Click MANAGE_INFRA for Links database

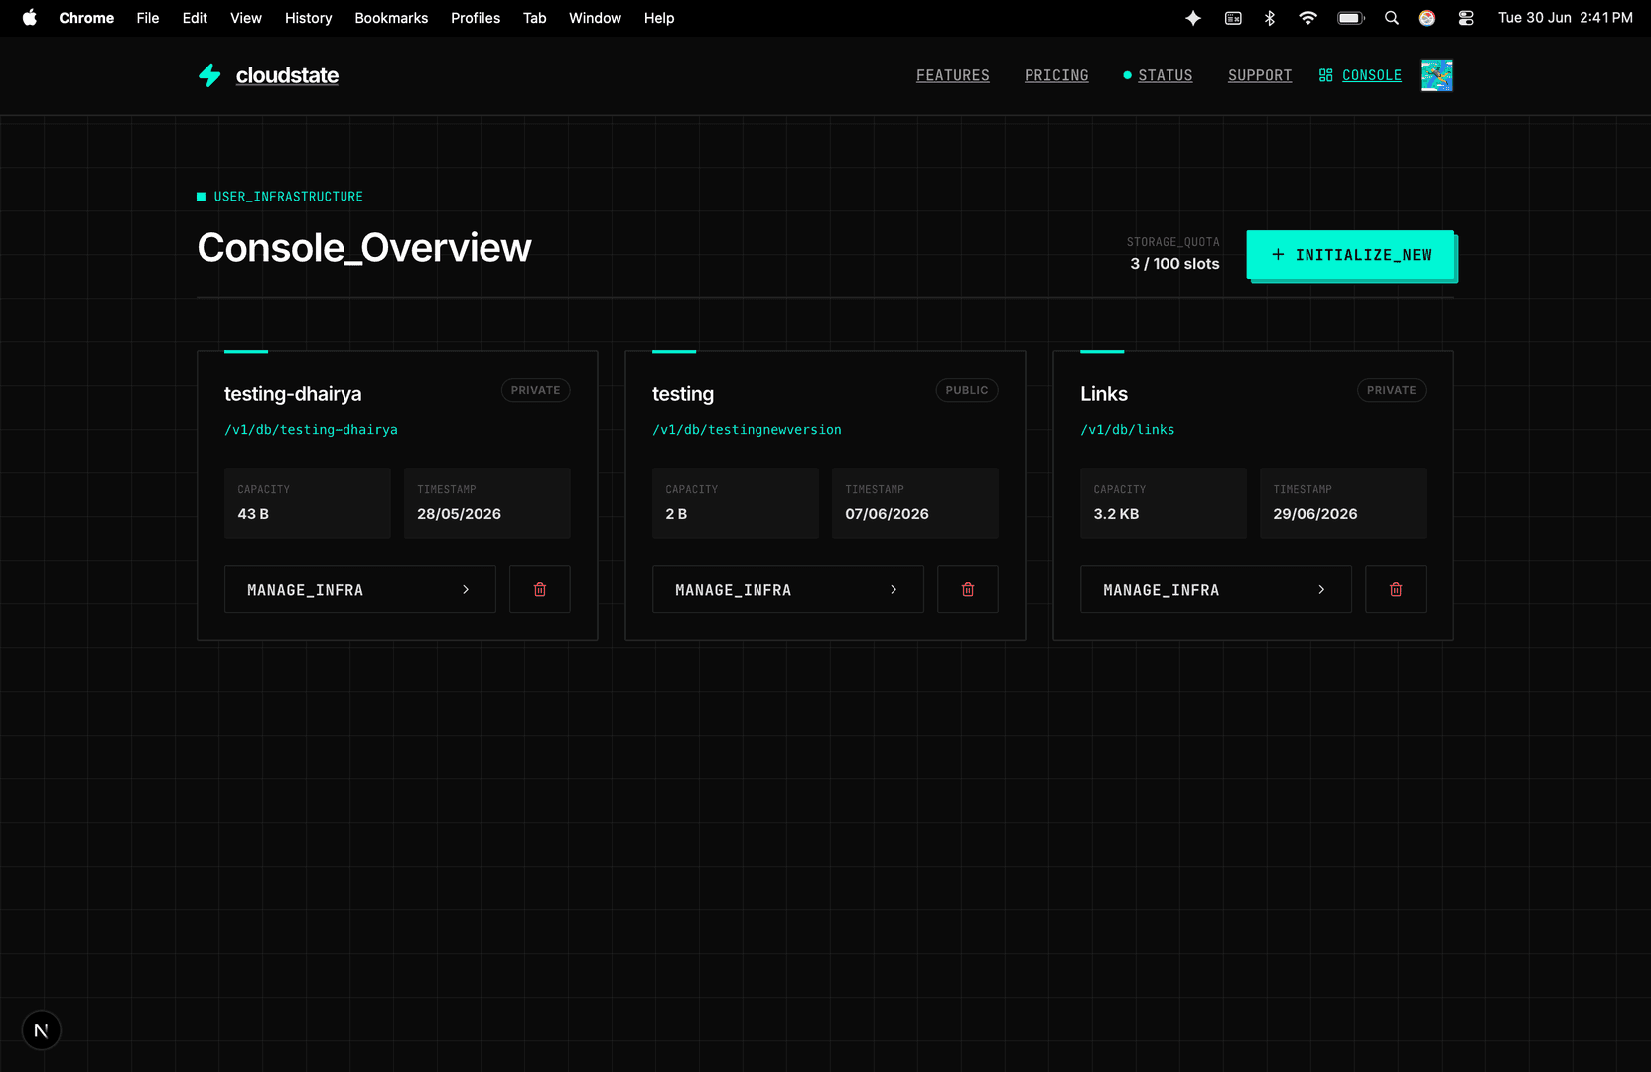(x=1216, y=590)
